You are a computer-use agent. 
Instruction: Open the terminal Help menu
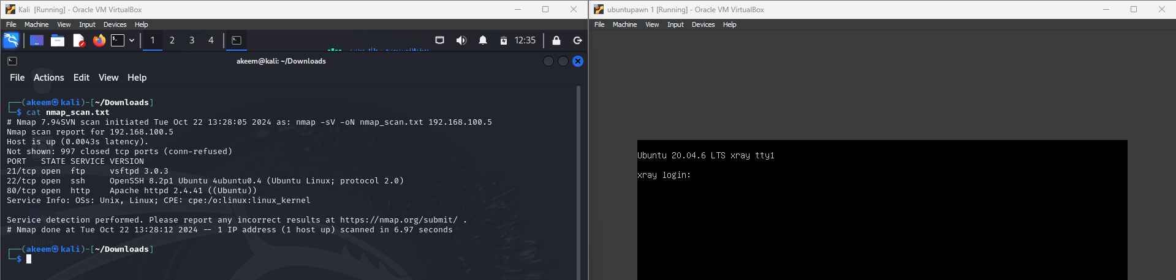click(x=137, y=78)
